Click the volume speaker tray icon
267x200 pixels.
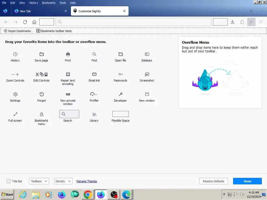(x=242, y=194)
